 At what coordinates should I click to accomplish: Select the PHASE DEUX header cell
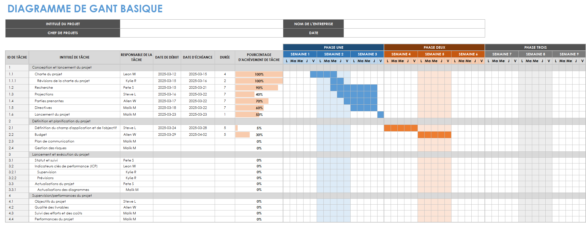pyautogui.click(x=434, y=47)
